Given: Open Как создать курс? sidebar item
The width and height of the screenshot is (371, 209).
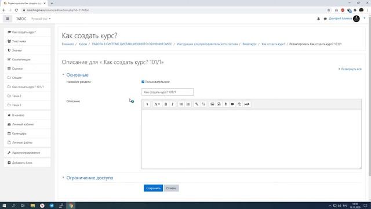Looking at the screenshot, I should 27,32.
